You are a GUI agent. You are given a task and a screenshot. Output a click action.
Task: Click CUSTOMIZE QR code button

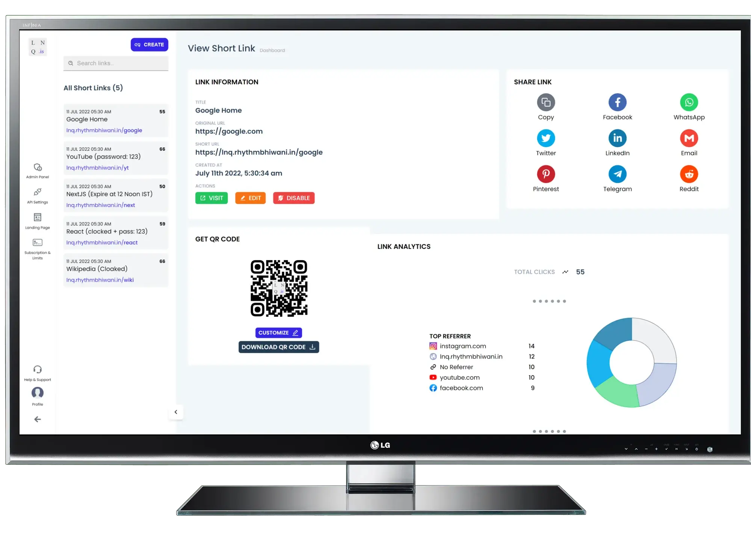coord(278,333)
